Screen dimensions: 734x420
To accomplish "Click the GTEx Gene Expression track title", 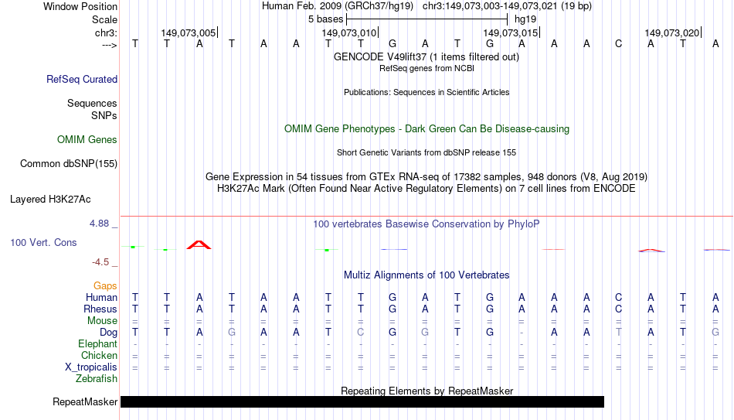I will pos(426,176).
